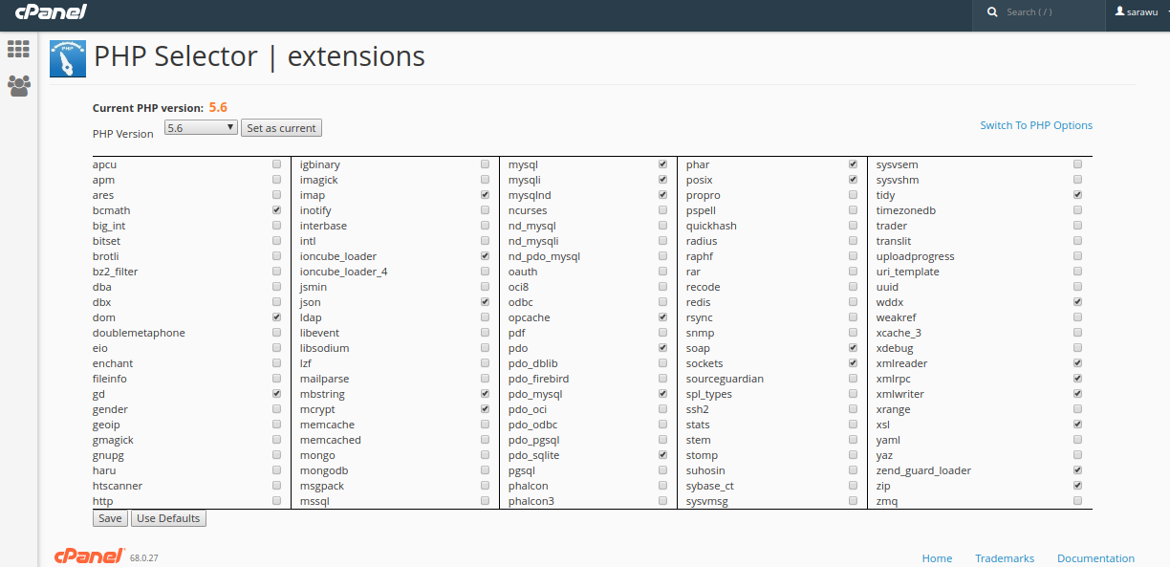1170x567 pixels.
Task: Toggle the xdebug extension checkbox
Action: pos(1077,348)
